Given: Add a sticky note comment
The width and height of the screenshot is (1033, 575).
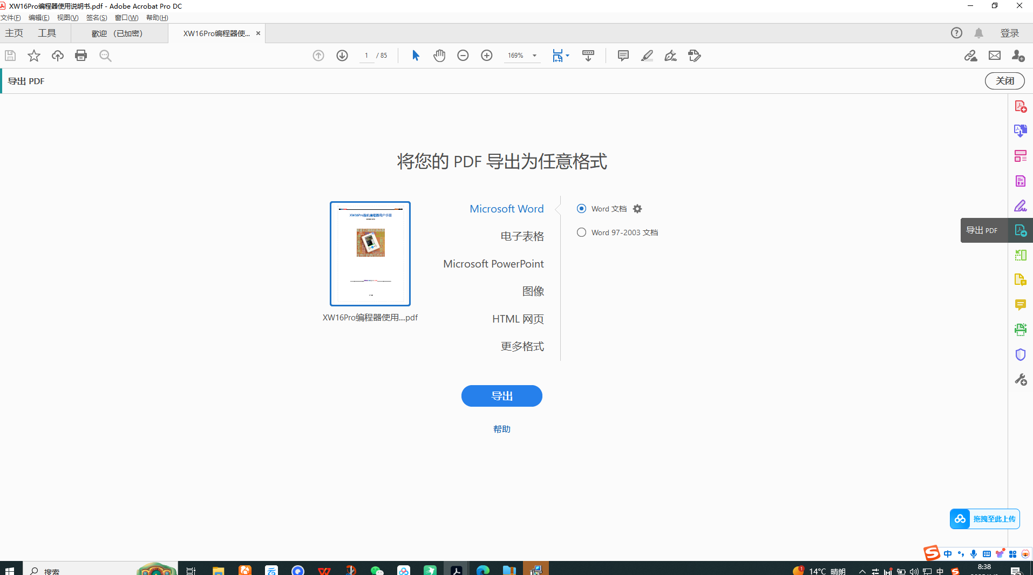Looking at the screenshot, I should coord(623,56).
